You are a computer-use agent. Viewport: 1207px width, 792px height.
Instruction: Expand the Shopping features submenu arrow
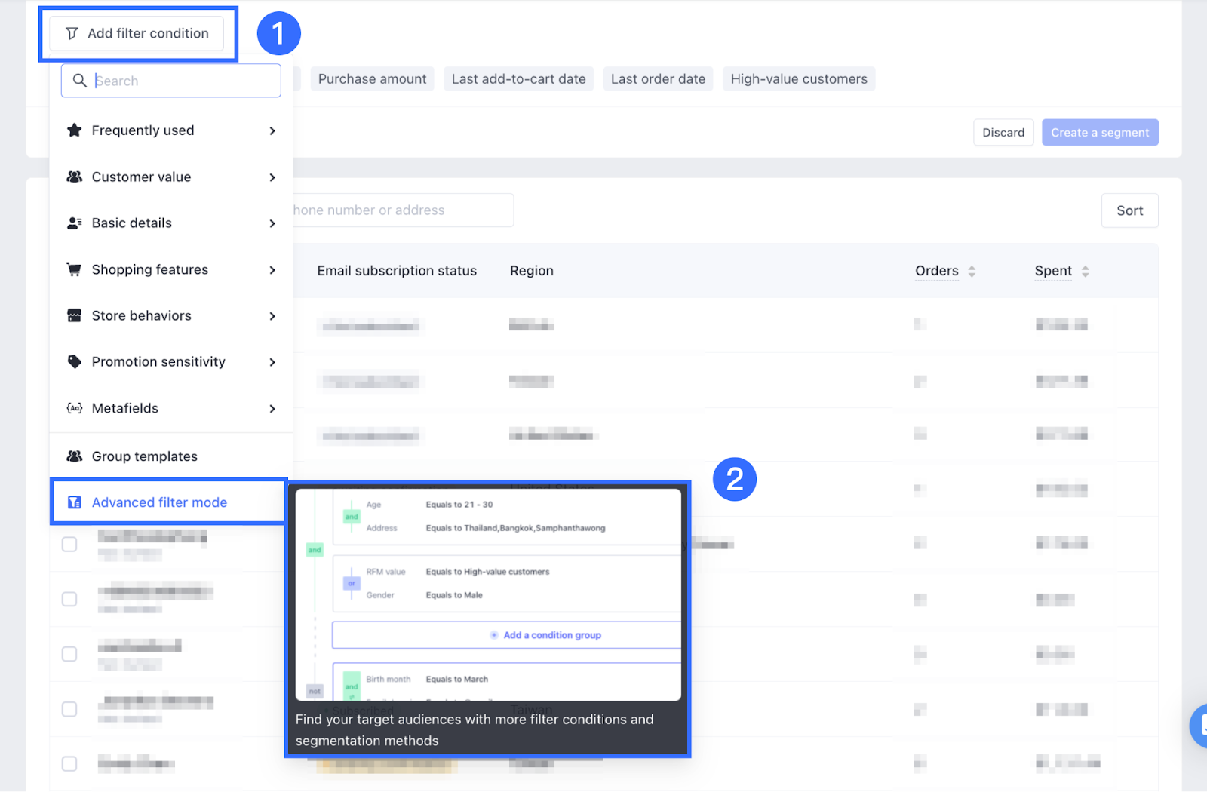pyautogui.click(x=272, y=270)
